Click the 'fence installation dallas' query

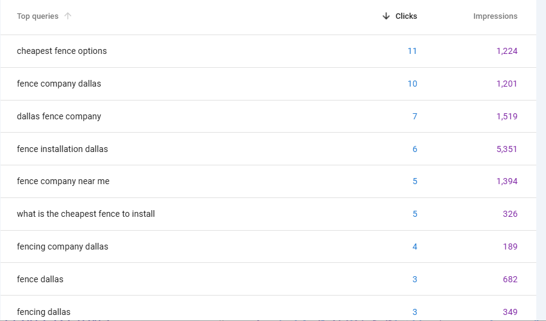pos(62,149)
